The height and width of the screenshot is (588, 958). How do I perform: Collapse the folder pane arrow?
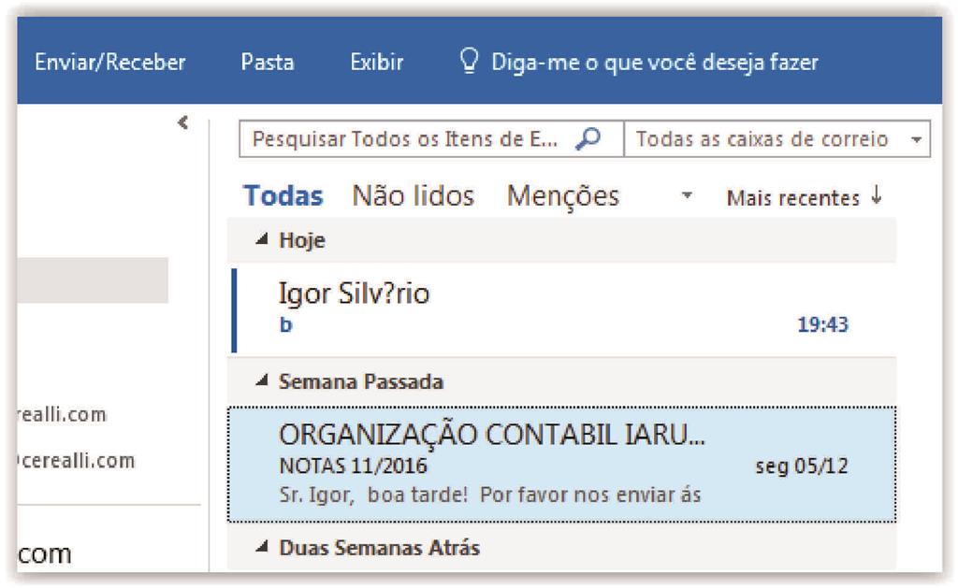click(x=182, y=122)
